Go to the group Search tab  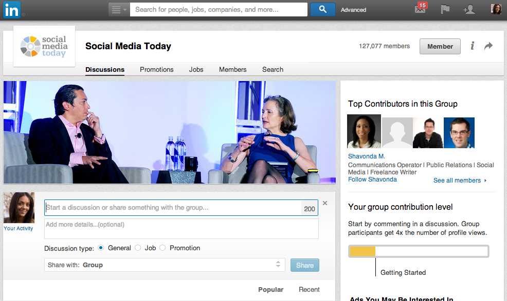273,69
